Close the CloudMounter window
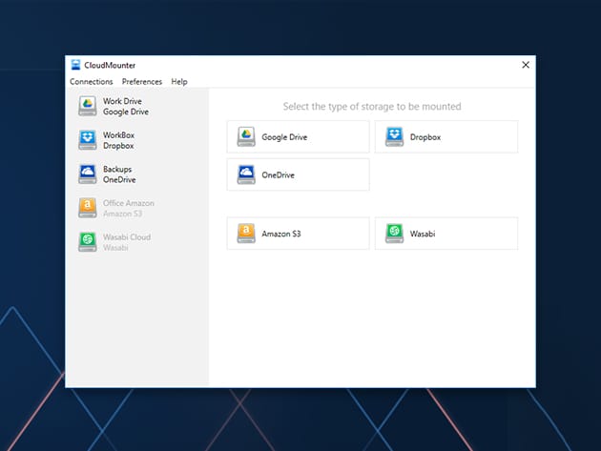 click(x=525, y=65)
